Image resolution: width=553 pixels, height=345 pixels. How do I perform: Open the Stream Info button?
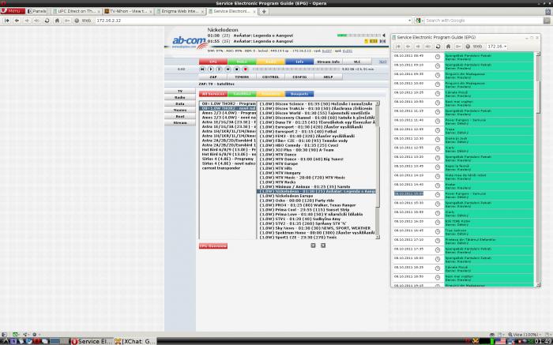tap(328, 62)
